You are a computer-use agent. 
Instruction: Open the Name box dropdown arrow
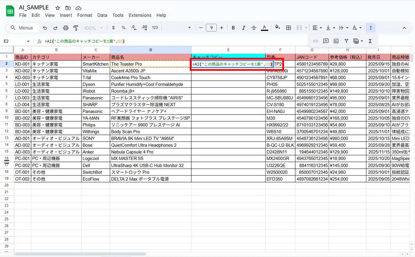pos(28,41)
